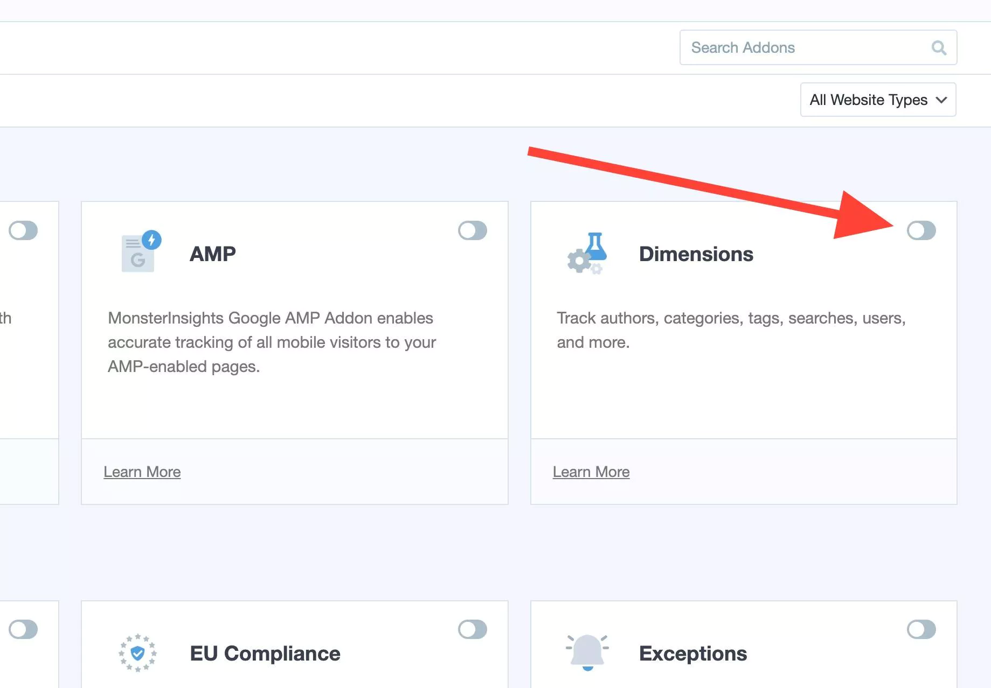Click the EU Compliance shield icon
Image resolution: width=991 pixels, height=688 pixels.
point(138,652)
